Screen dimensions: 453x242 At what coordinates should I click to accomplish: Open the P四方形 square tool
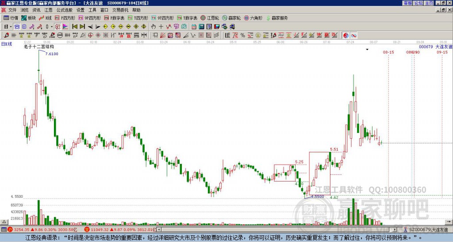[65, 18]
